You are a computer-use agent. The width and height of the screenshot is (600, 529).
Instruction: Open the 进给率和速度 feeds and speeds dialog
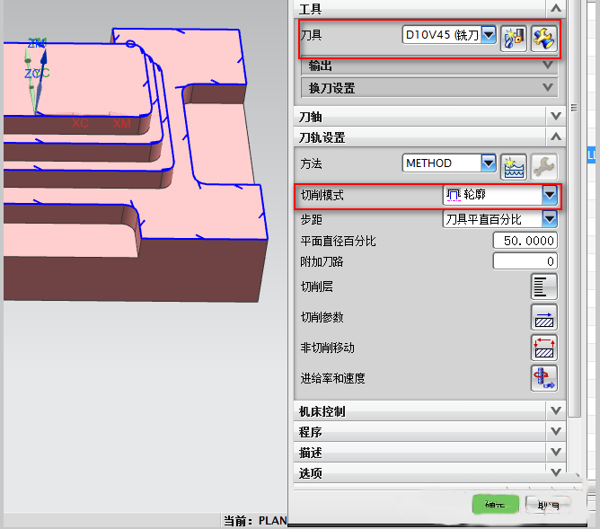click(x=543, y=377)
